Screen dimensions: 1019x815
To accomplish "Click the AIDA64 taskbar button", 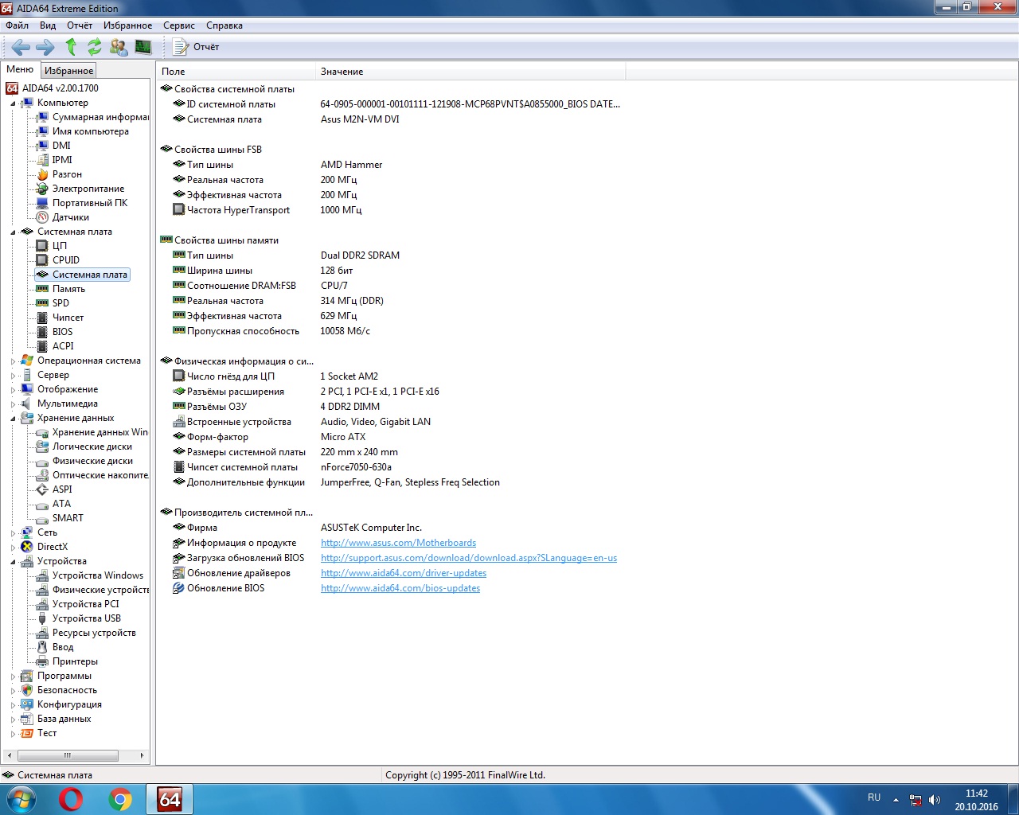I will click(170, 799).
